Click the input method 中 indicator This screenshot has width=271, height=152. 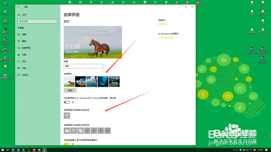251,150
